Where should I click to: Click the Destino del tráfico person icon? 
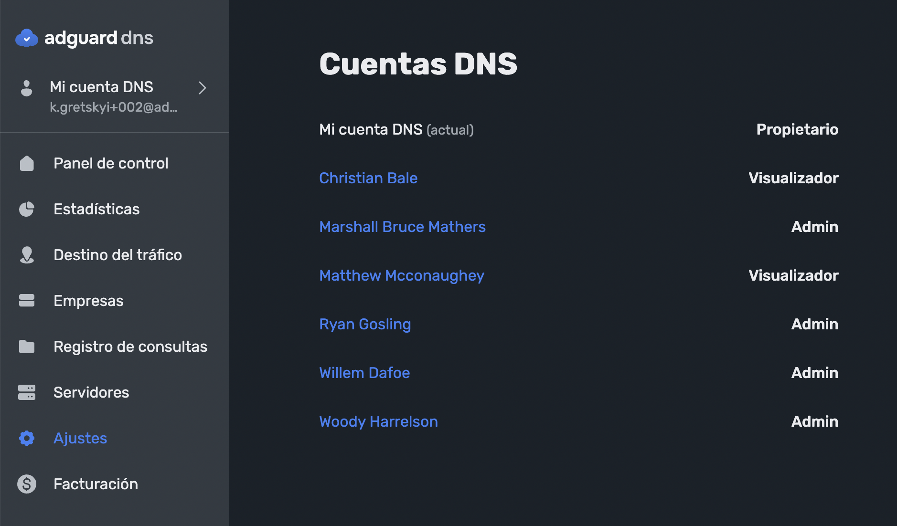click(27, 255)
